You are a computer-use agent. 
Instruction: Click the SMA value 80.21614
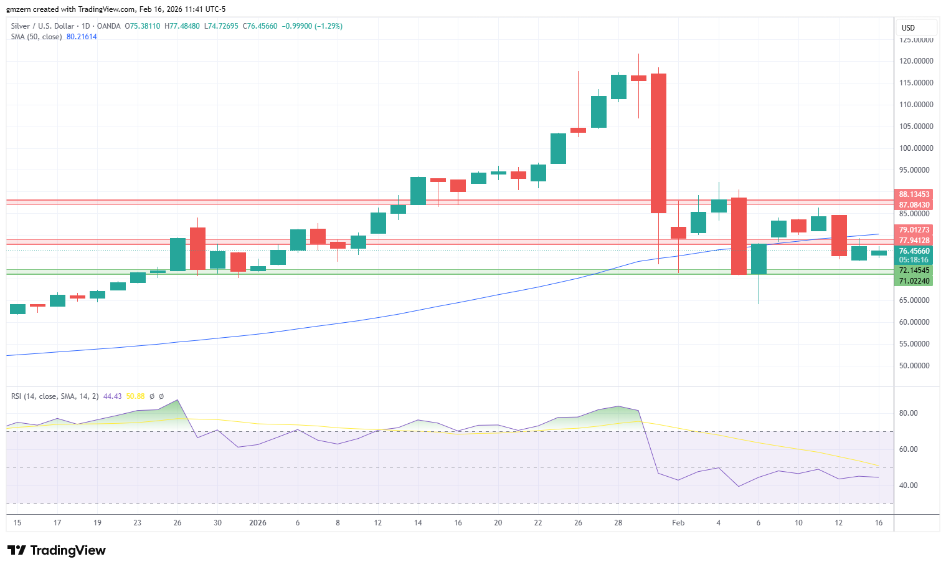[82, 37]
